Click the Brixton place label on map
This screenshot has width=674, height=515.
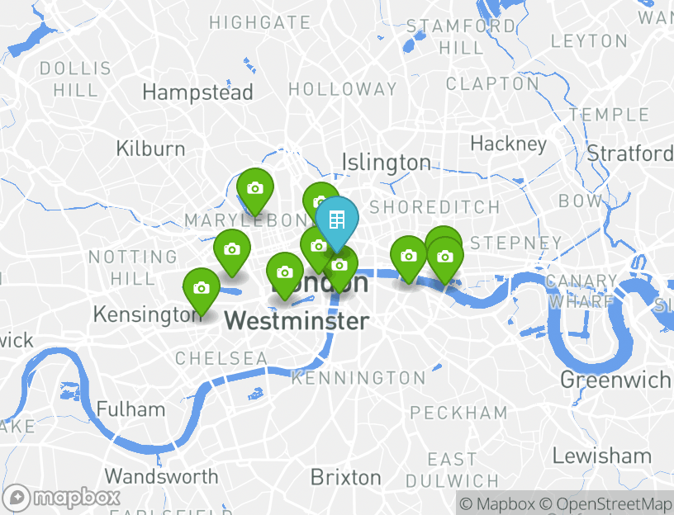tap(345, 477)
